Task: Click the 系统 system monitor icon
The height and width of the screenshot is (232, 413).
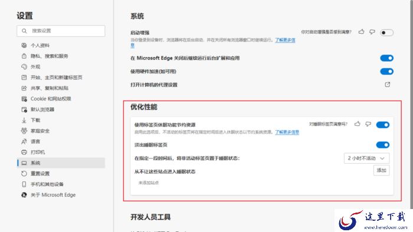Action: (x=24, y=163)
